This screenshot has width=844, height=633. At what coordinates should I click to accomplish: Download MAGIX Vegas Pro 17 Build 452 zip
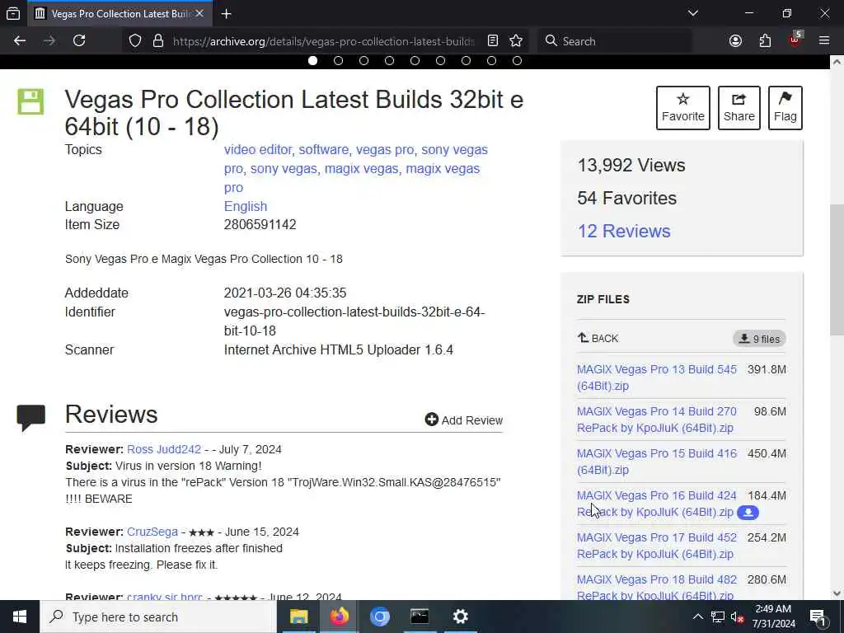(x=657, y=546)
